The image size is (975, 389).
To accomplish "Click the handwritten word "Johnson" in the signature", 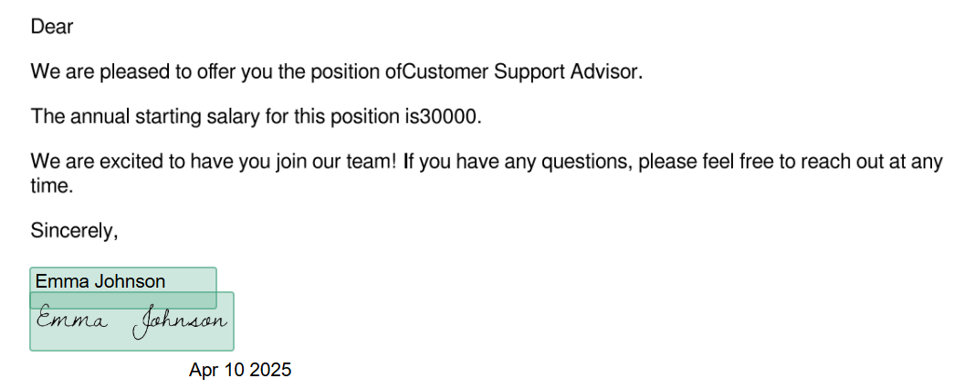I will coord(180,323).
